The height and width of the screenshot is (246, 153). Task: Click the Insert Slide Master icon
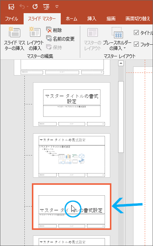(14, 32)
